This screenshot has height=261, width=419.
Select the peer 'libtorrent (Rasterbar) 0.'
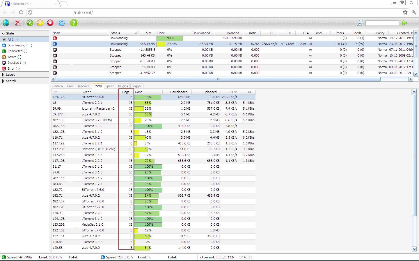(154, 109)
